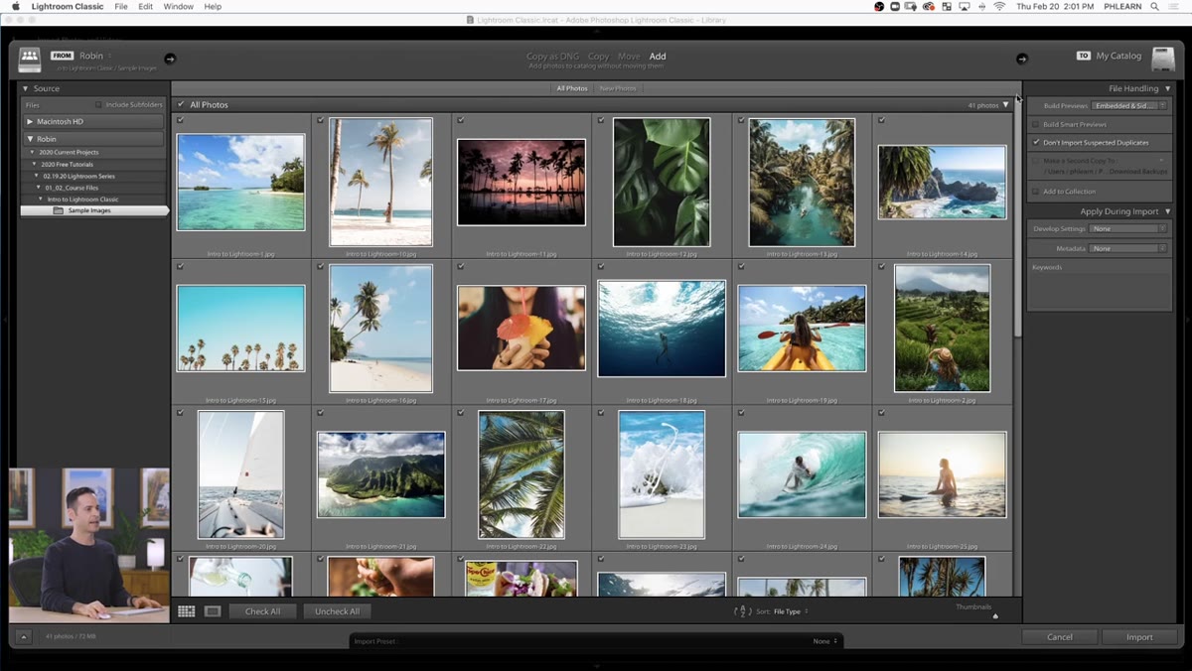Choose the Copy as DNG import method
This screenshot has width=1192, height=671.
pyautogui.click(x=551, y=57)
